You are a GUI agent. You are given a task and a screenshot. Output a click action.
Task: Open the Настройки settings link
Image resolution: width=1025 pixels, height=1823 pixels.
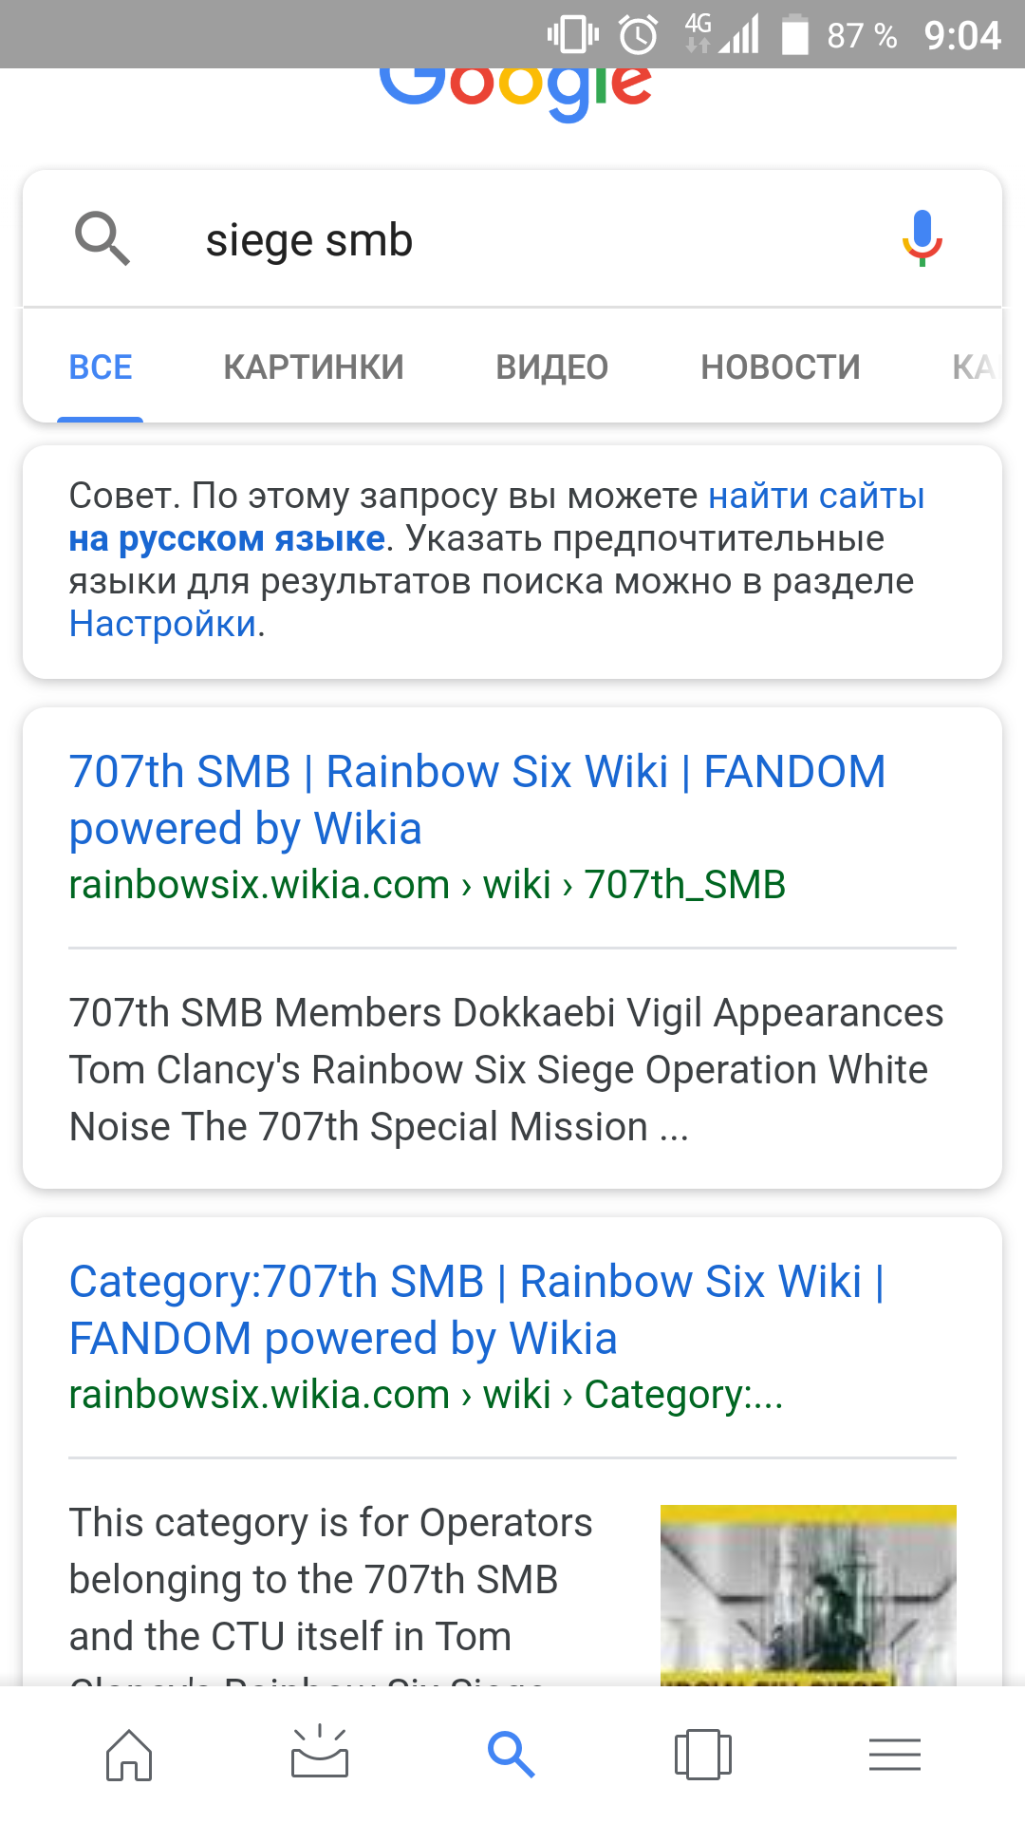point(162,624)
